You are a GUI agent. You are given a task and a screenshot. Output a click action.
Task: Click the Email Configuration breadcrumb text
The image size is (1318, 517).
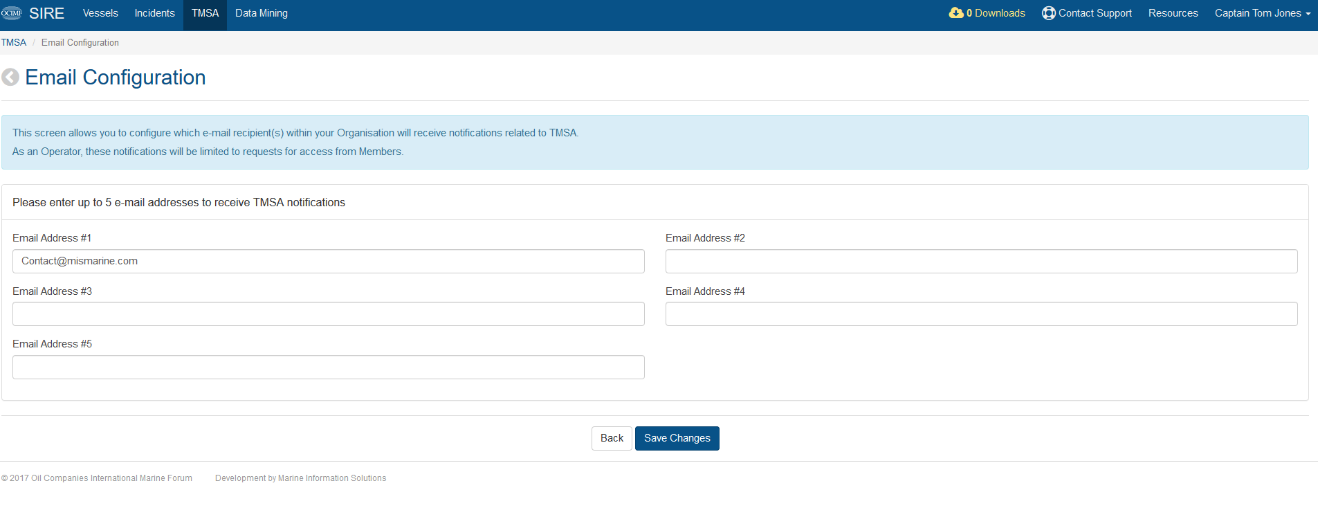click(80, 42)
